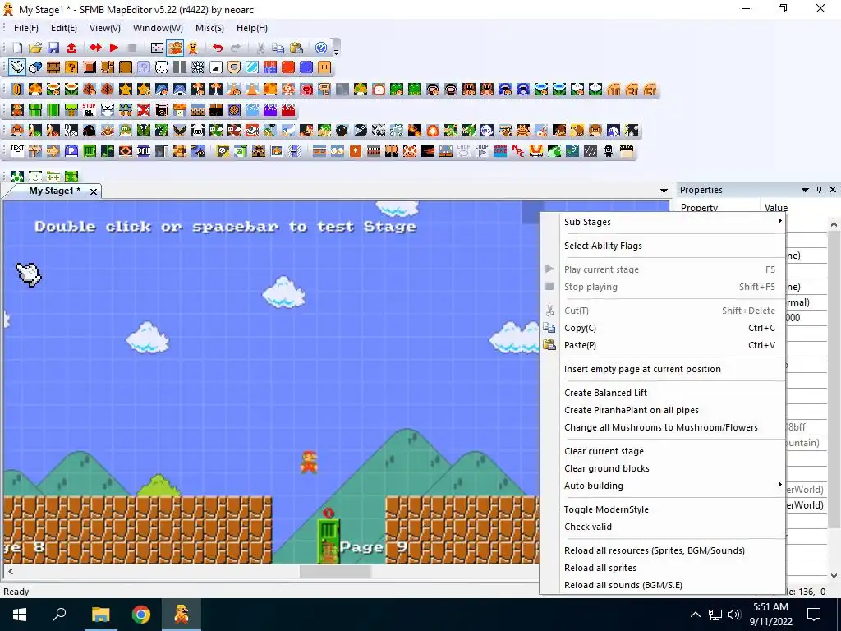This screenshot has width=841, height=631.
Task: Select Change all Mushrooms to Mushroom/Flowers
Action: [x=663, y=427]
